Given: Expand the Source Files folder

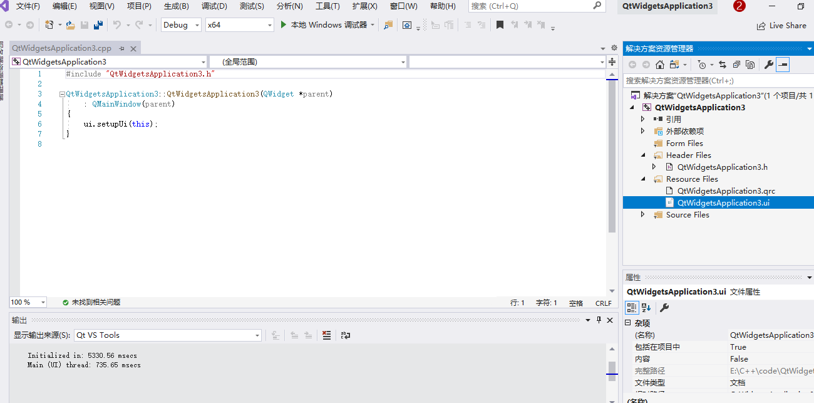Looking at the screenshot, I should 642,214.
